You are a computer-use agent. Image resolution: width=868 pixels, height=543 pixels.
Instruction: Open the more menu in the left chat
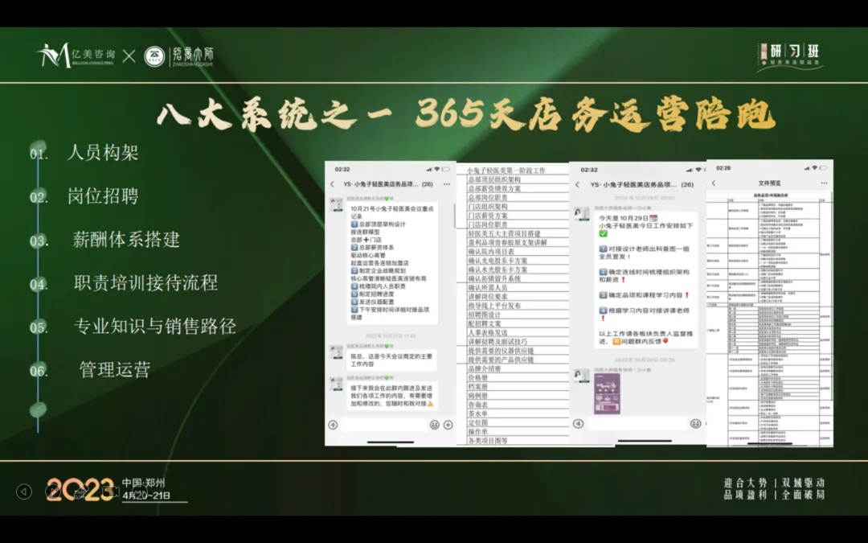coord(447,184)
